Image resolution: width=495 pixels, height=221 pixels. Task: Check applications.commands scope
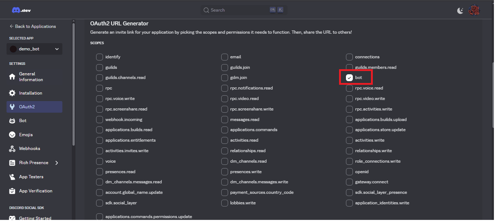point(224,130)
